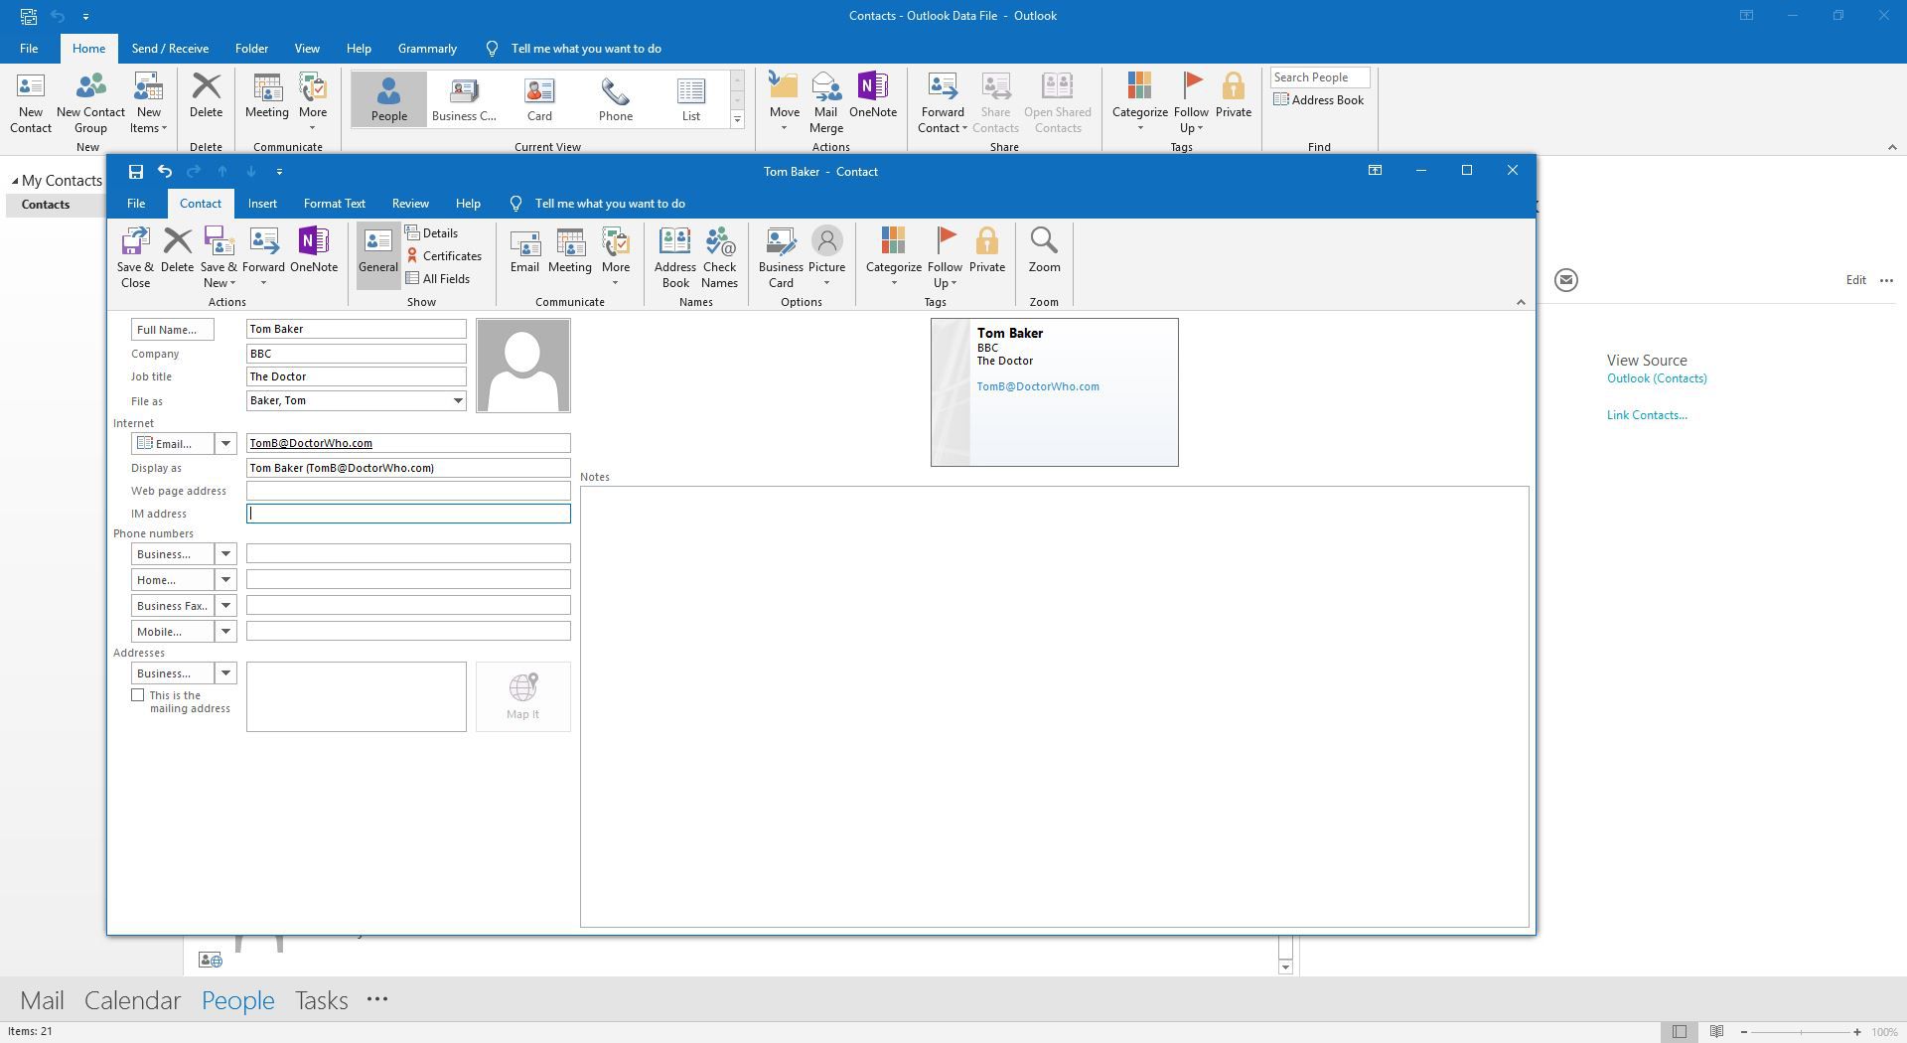Run Check Names
This screenshot has width=1907, height=1043.
pyautogui.click(x=719, y=257)
